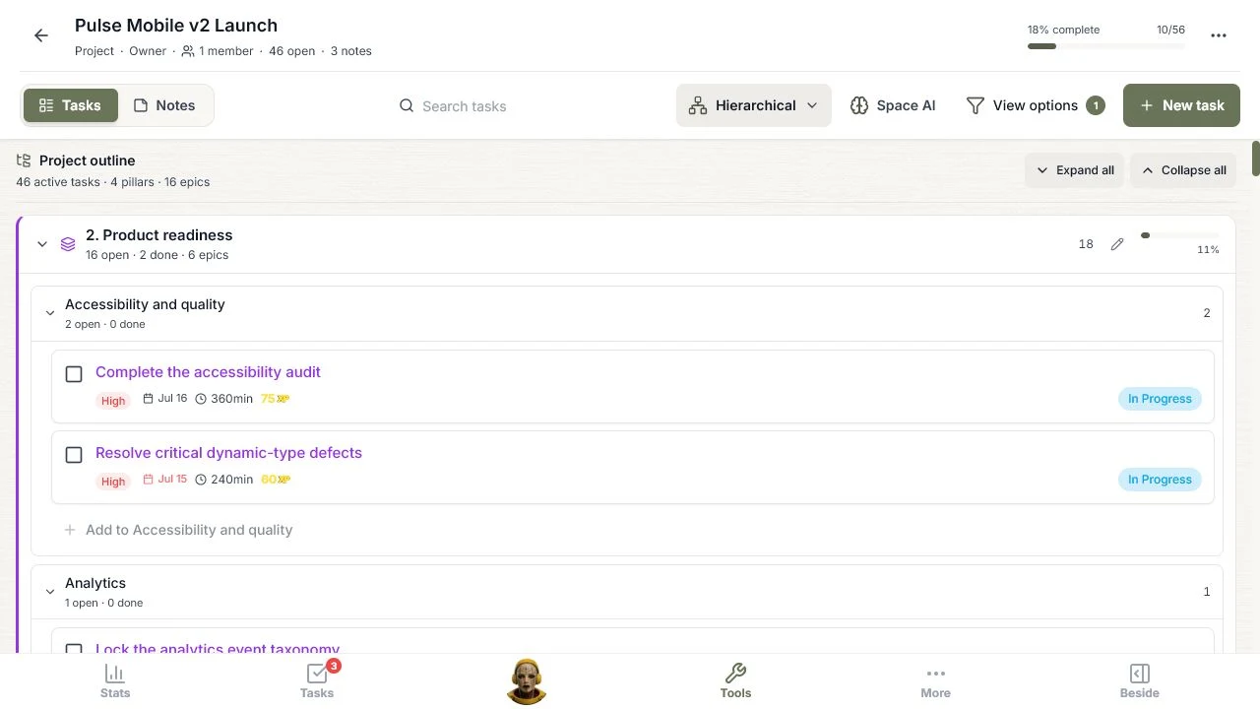
Task: Click the 360min clock icon
Action: pyautogui.click(x=201, y=399)
